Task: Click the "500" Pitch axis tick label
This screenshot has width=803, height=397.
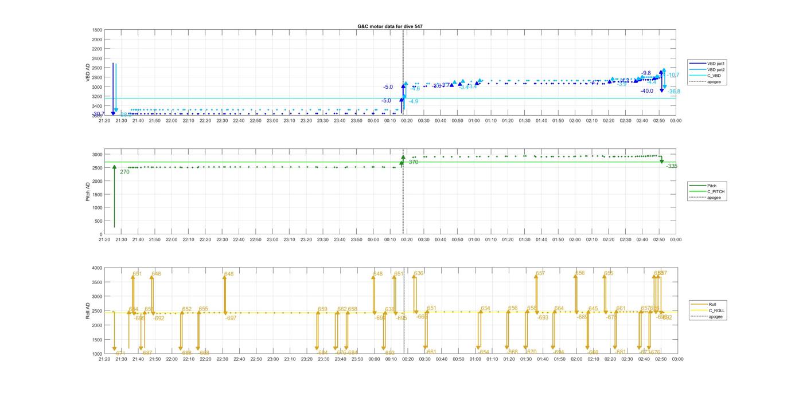Action: tap(99, 221)
